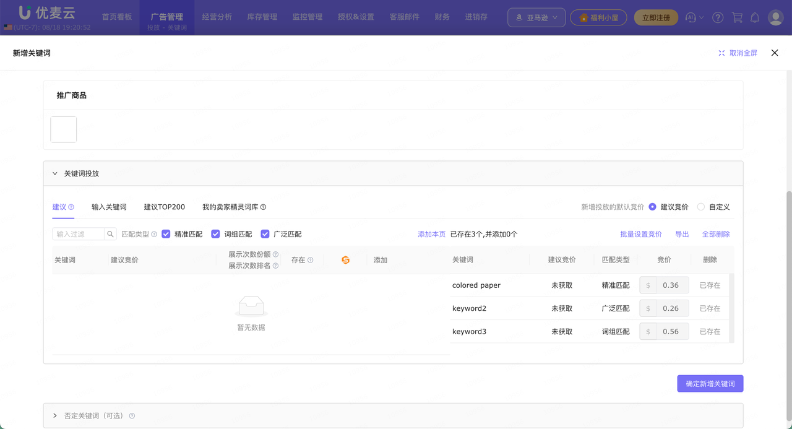The width and height of the screenshot is (792, 429).
Task: Switch to the 输入关键词 tab
Action: point(109,207)
